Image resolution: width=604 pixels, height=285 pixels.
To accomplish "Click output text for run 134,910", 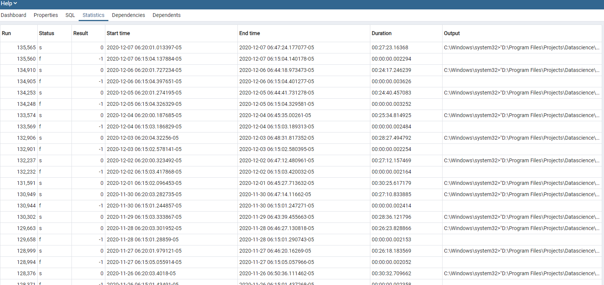I will 521,70.
